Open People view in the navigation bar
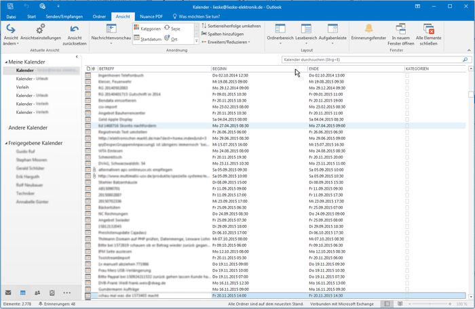Image resolution: width=475 pixels, height=309 pixels. coord(37,293)
